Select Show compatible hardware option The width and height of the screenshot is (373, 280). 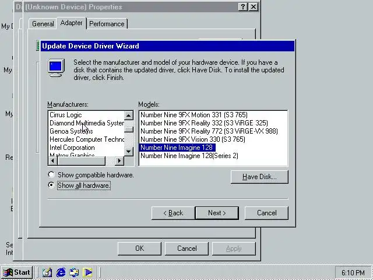point(91,175)
